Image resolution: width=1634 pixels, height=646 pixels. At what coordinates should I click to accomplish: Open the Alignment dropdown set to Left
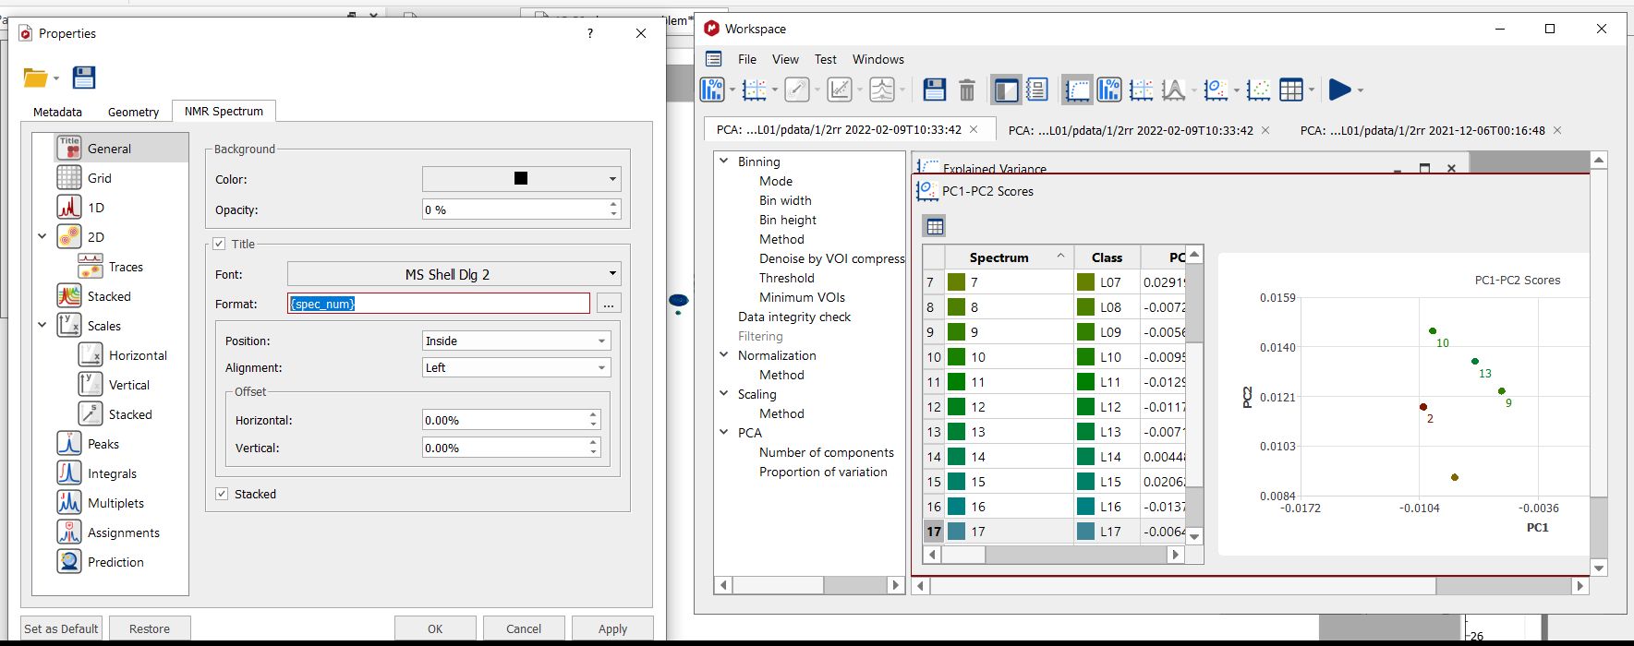516,367
